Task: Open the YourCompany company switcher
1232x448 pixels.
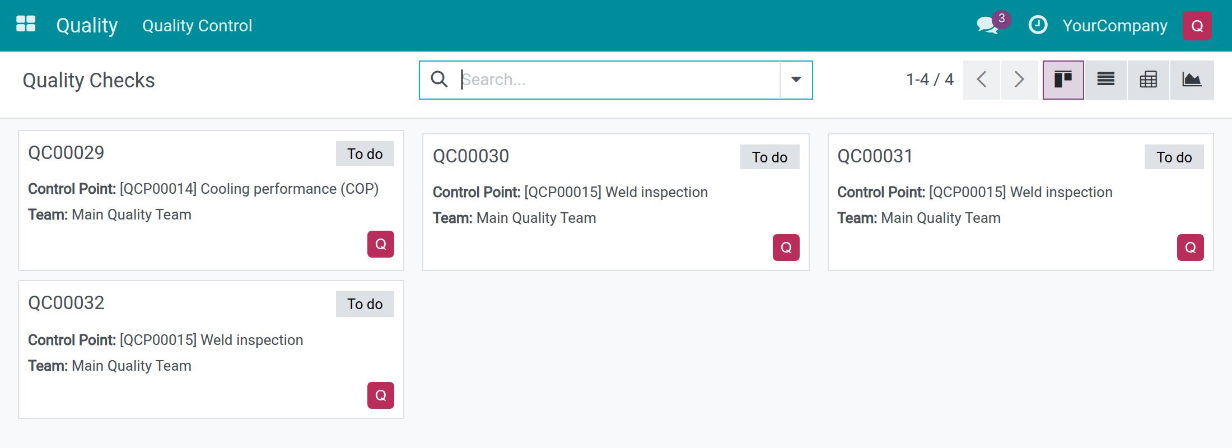Action: (1115, 26)
